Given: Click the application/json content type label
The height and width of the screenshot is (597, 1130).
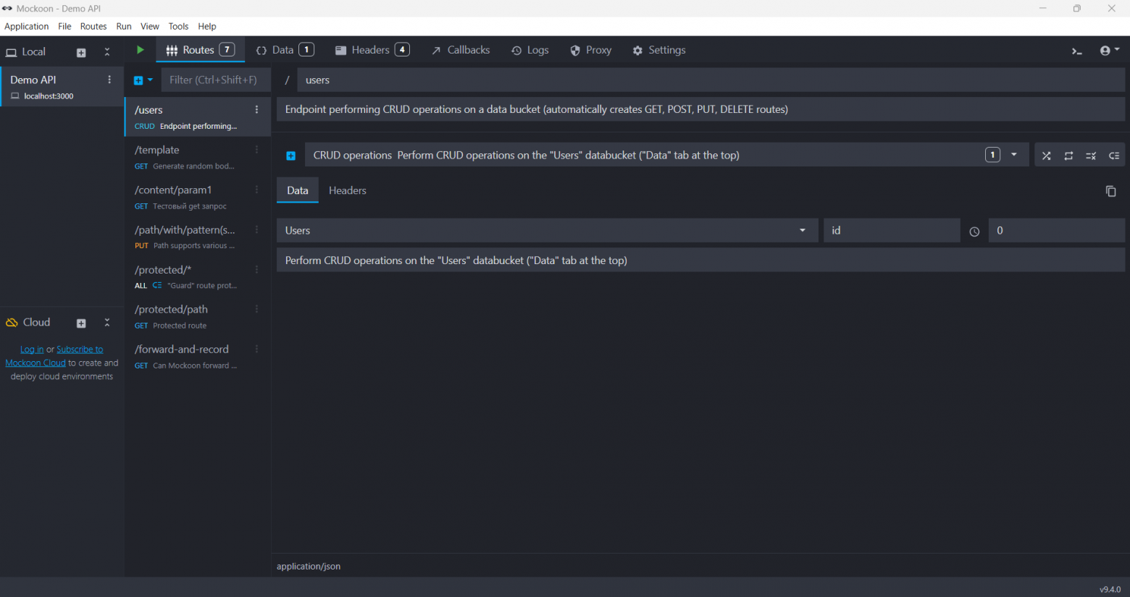Looking at the screenshot, I should [x=309, y=567].
